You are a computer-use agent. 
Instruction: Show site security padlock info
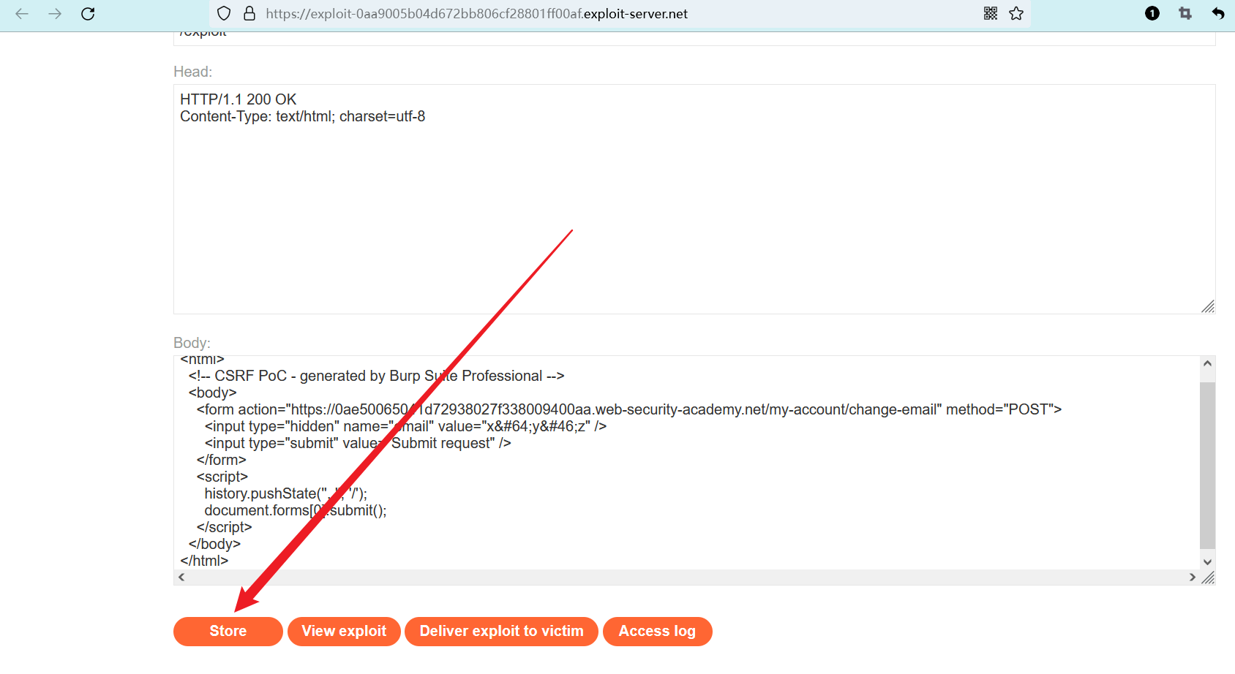[249, 14]
